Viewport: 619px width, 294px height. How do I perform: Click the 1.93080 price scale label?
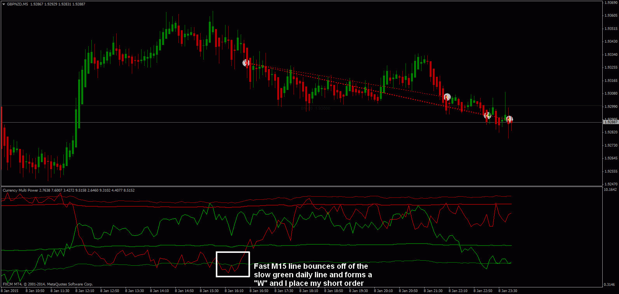pyautogui.click(x=611, y=93)
